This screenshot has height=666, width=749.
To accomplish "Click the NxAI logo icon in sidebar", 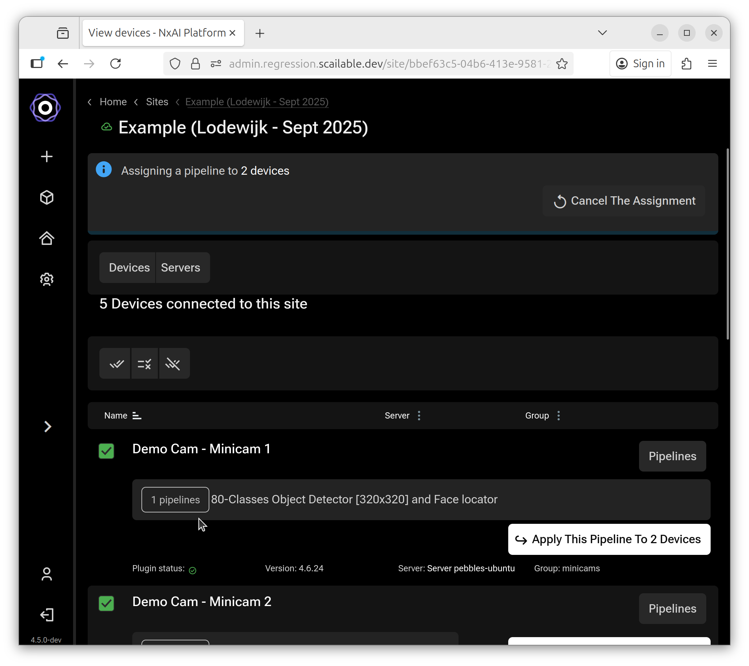I will (x=45, y=108).
